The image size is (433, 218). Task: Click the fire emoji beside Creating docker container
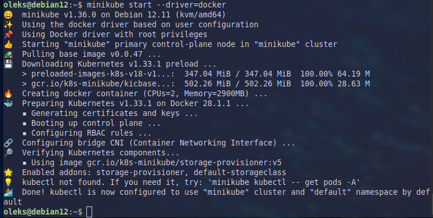click(8, 94)
